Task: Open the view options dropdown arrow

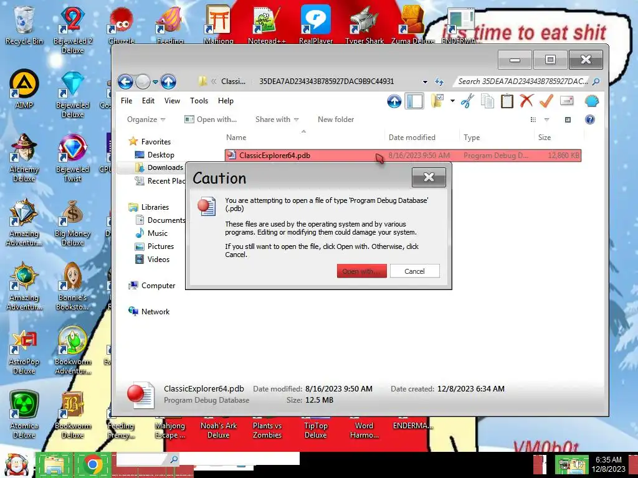Action: click(547, 119)
